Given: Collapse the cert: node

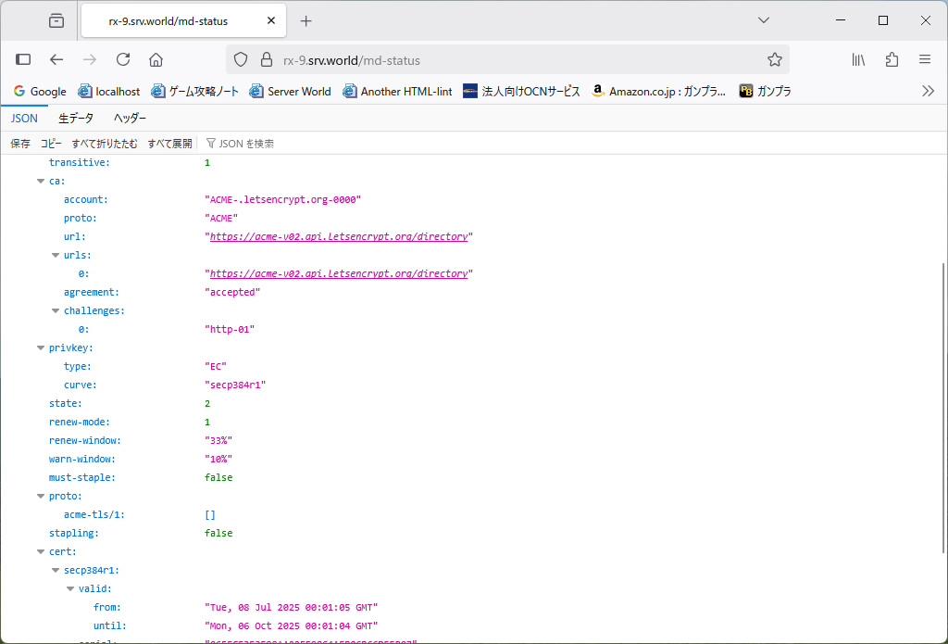Looking at the screenshot, I should (x=41, y=552).
